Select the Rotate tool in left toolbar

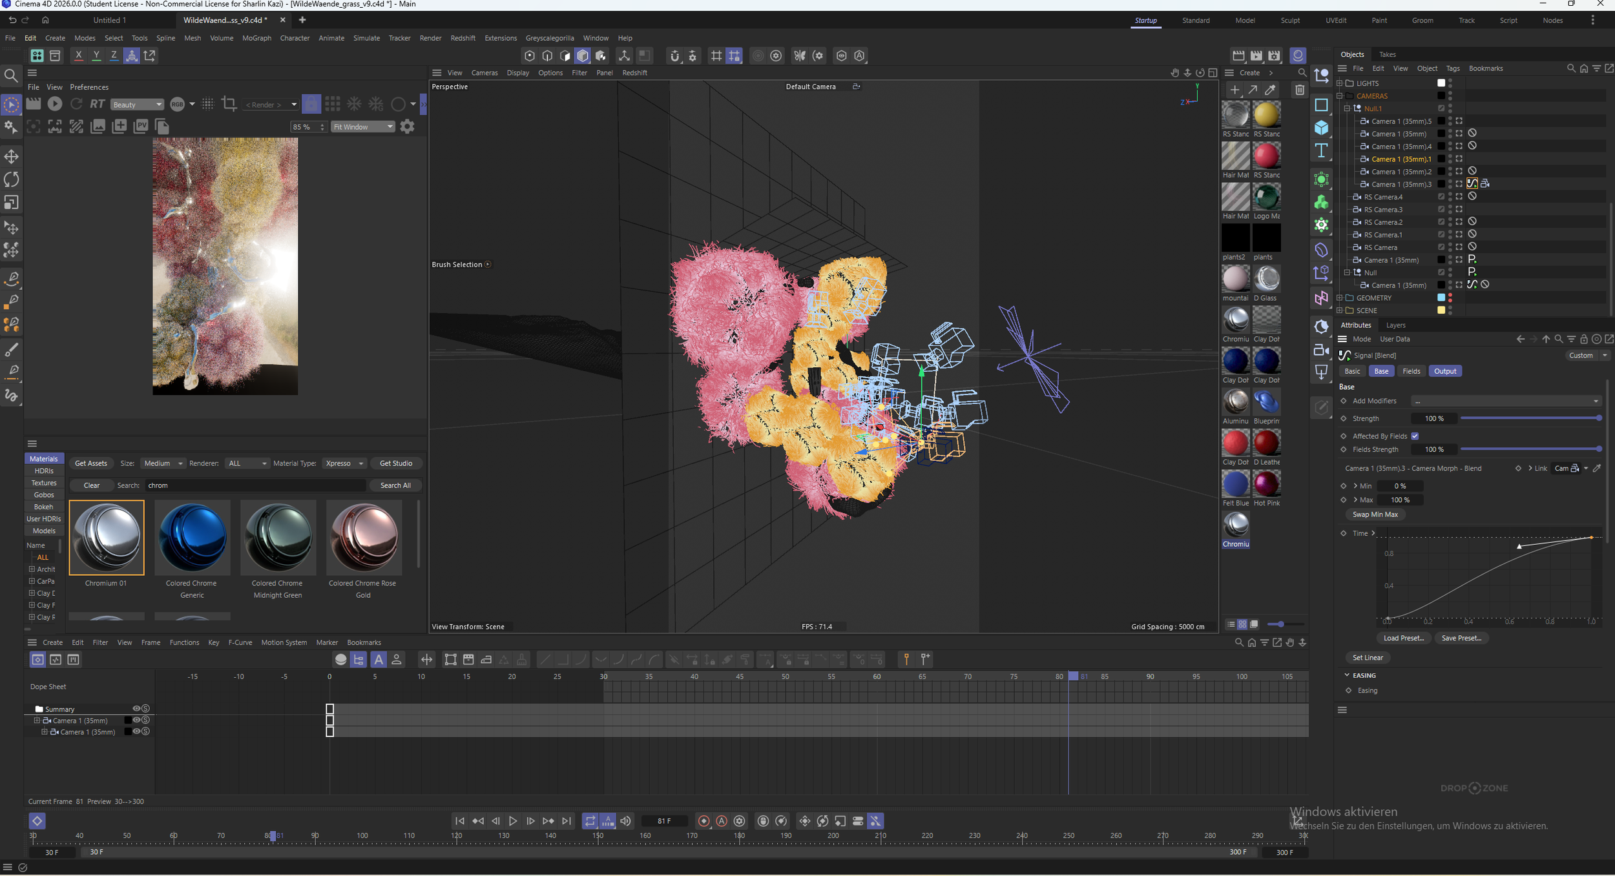11,179
